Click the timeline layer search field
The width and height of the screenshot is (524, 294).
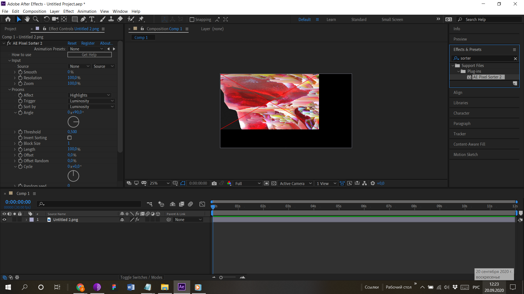(x=89, y=204)
